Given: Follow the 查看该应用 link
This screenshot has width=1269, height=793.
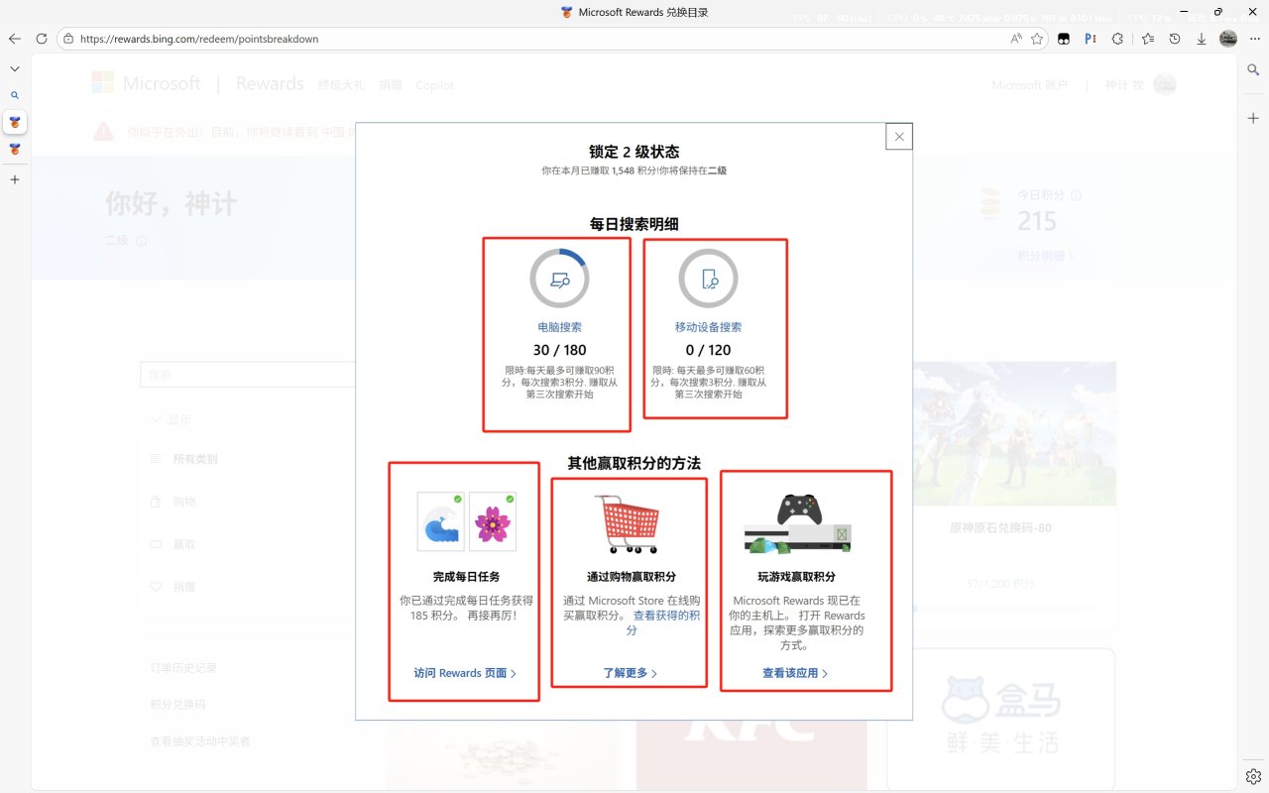Looking at the screenshot, I should tap(795, 673).
